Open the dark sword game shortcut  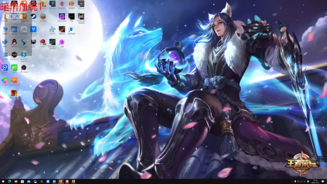click(x=52, y=4)
